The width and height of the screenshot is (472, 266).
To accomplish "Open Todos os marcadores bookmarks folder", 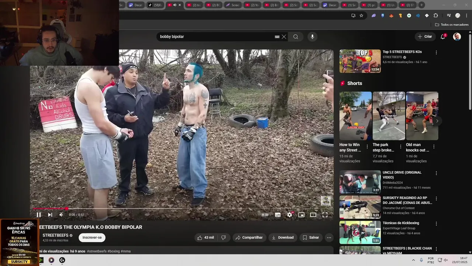I will click(452, 25).
